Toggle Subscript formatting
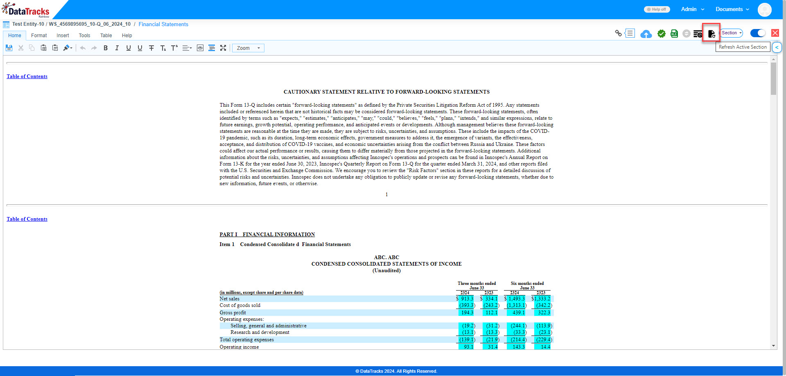The width and height of the screenshot is (786, 376). (x=163, y=48)
